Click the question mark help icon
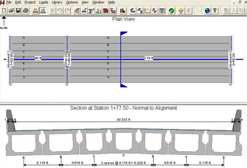This screenshot has height=168, width=247. pyautogui.click(x=215, y=11)
